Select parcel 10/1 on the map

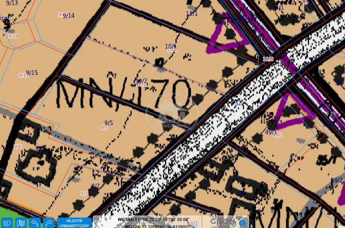tap(171, 46)
